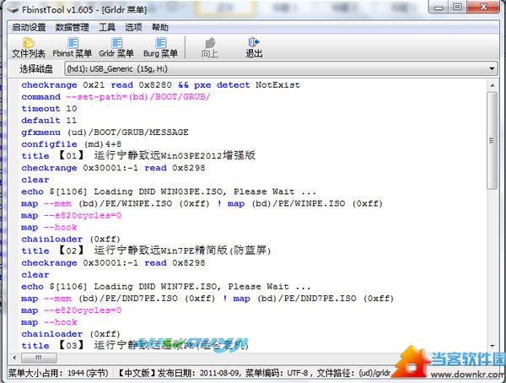Screen dimensions: 506x383
Task: Click the 'gfxmenu (ud)/BOOT/GRUB/MESSAGE' line
Action: (x=105, y=132)
